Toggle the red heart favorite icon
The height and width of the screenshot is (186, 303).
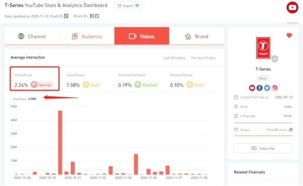(x=289, y=35)
